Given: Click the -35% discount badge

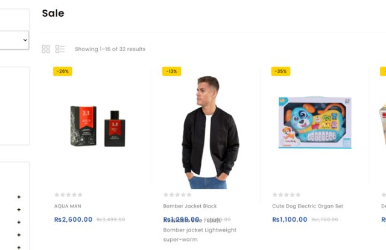Looking at the screenshot, I should (x=280, y=72).
